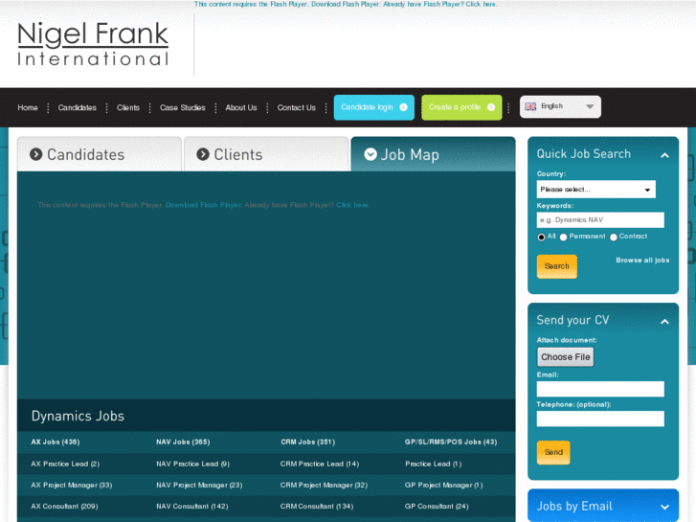Open About Us in the navigation bar

click(241, 107)
